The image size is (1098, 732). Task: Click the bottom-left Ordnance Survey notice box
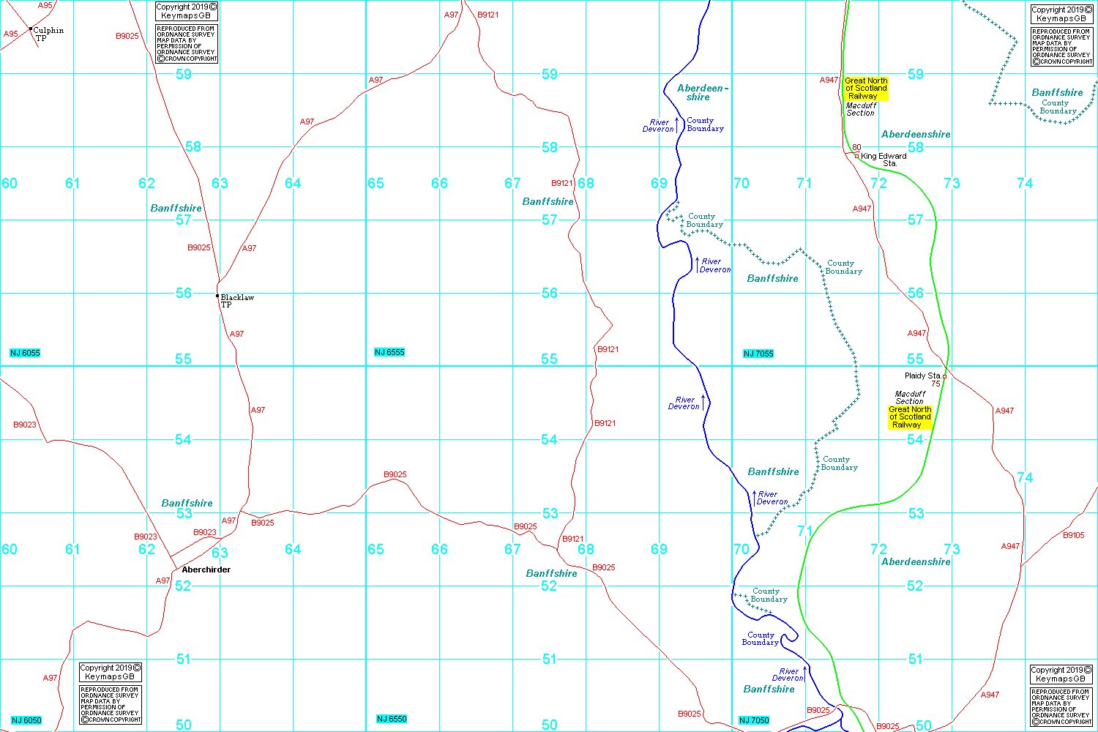point(110,704)
